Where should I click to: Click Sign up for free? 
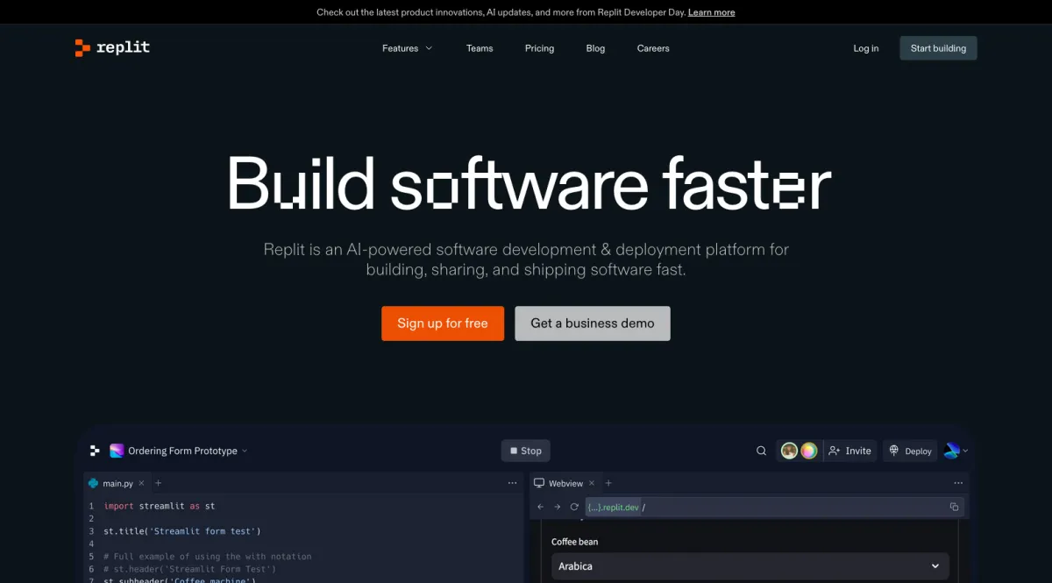coord(443,323)
